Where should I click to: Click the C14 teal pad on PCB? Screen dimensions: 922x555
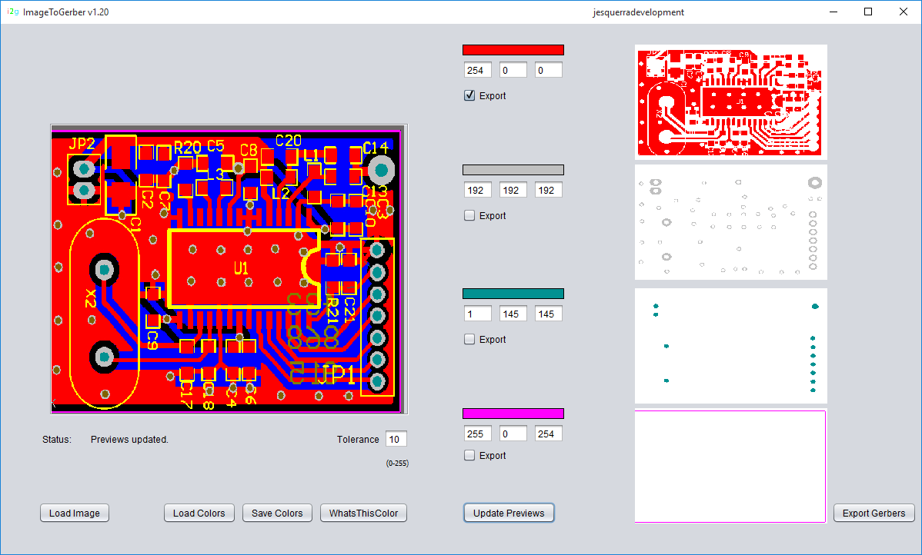pos(382,171)
